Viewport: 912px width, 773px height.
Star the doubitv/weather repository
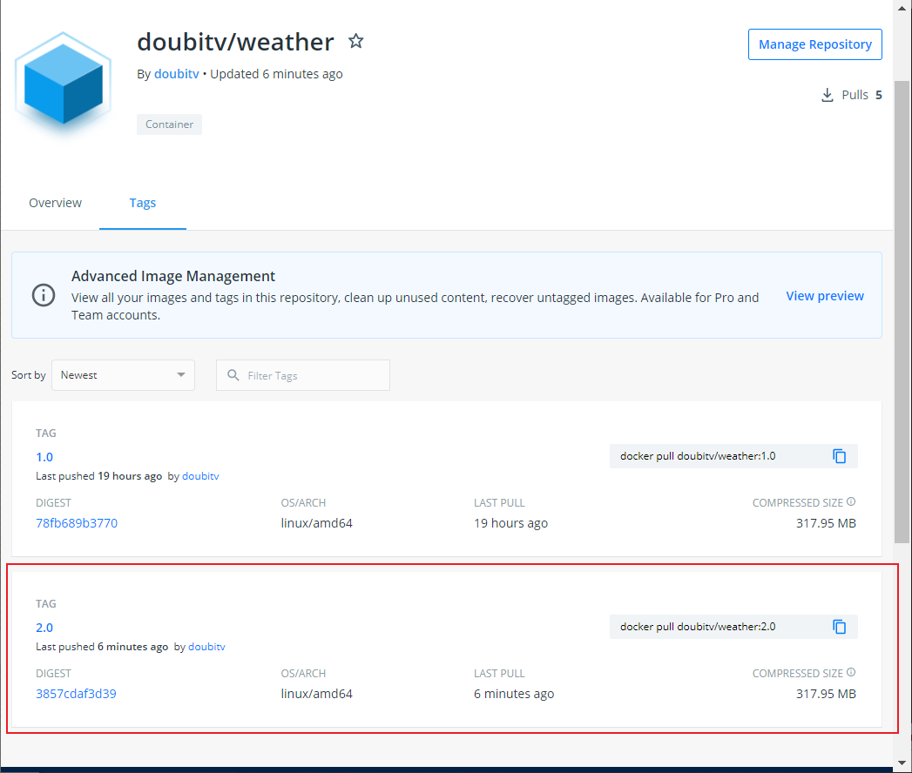(x=355, y=41)
